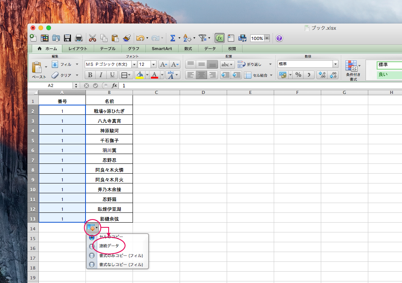Switch to the テーブル tab
The image size is (402, 283).
[x=108, y=49]
